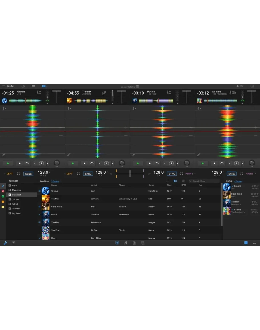
Task: Click the automix icon in bottom toolbar
Action: [125, 243]
